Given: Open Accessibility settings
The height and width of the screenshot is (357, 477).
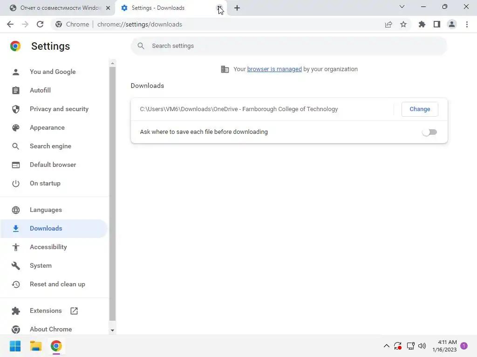Looking at the screenshot, I should [54, 247].
